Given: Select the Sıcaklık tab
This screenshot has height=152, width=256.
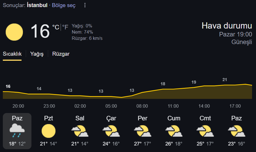Looking at the screenshot, I should [12, 54].
